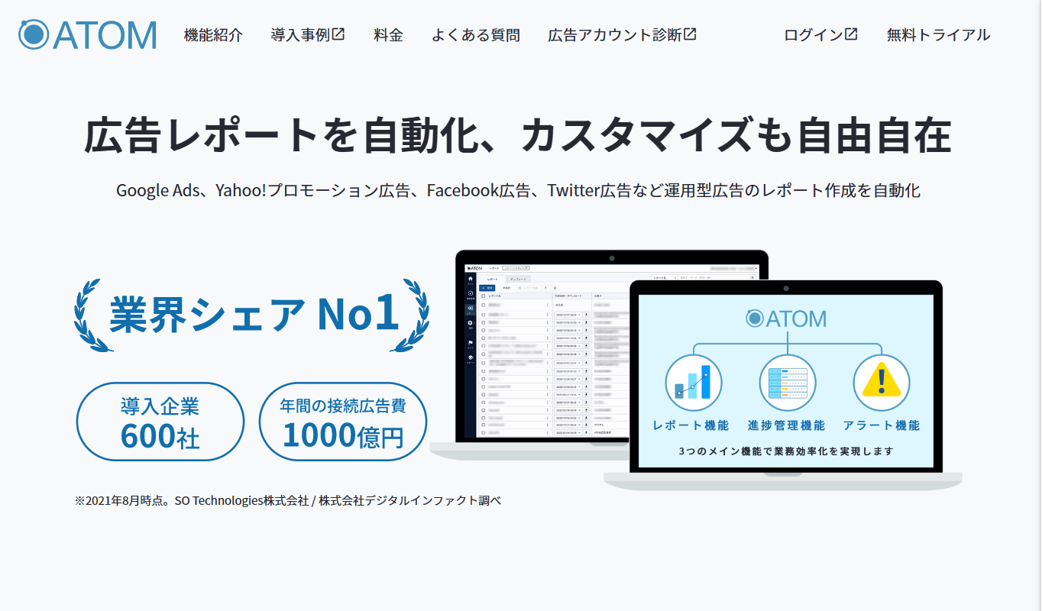Screen dimensions: 1042x611
Task: Open the 料金 navigation item
Action: tap(388, 34)
